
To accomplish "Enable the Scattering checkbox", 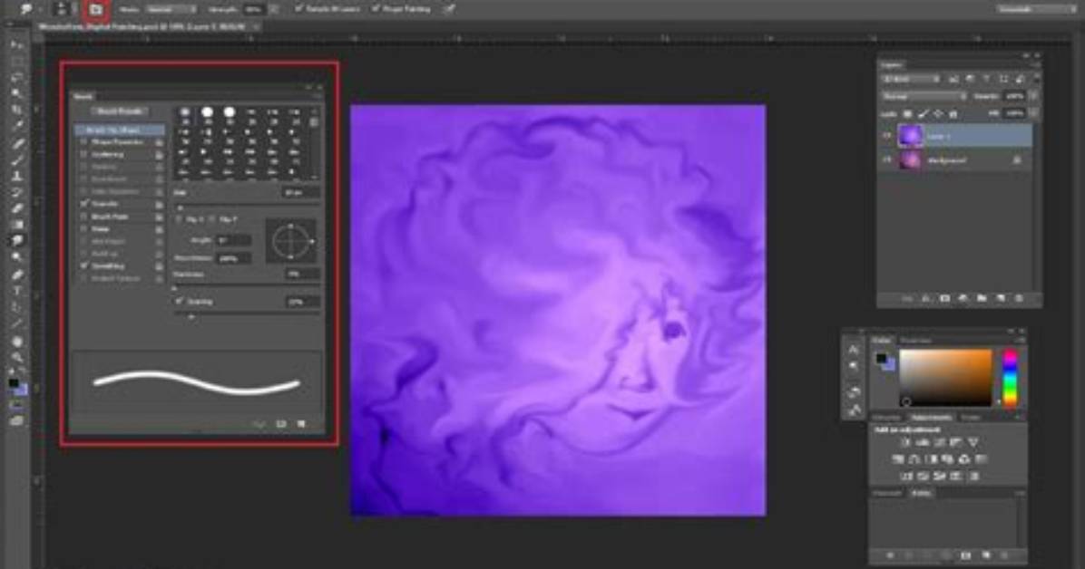I will 84,155.
